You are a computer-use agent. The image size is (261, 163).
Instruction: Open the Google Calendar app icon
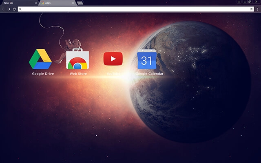pyautogui.click(x=147, y=59)
